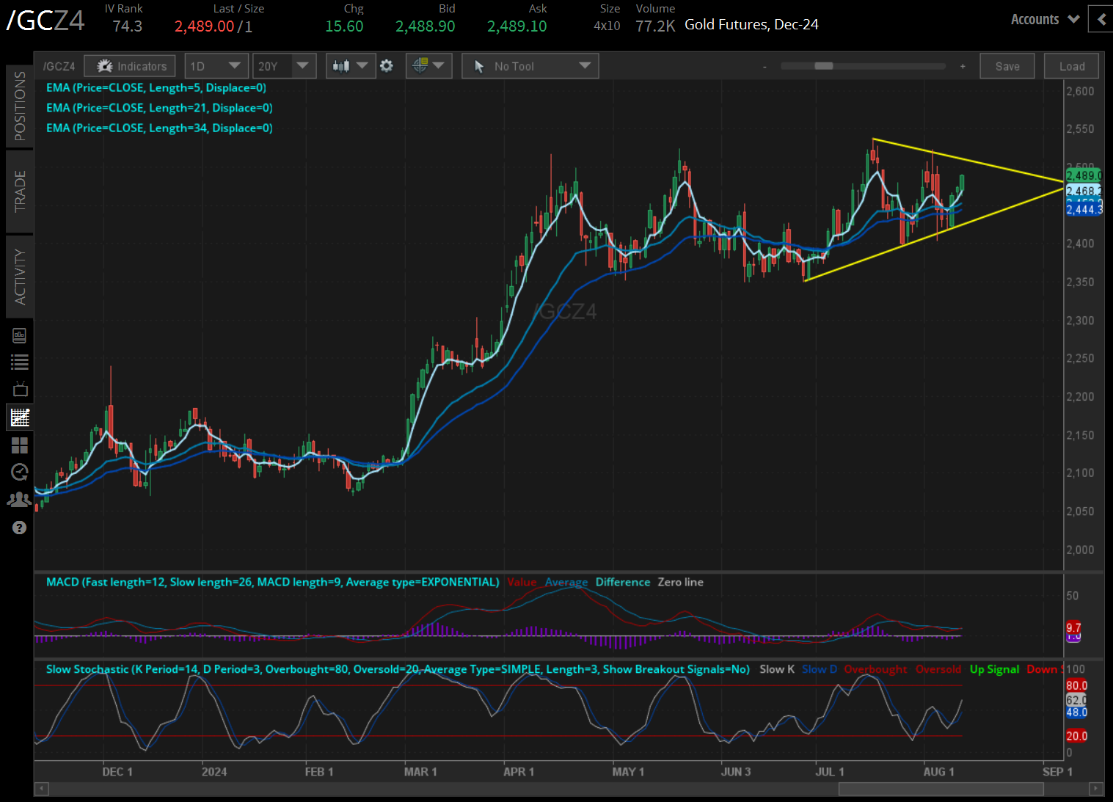Open the No Tool selection dropdown
The image size is (1113, 802).
pos(530,65)
